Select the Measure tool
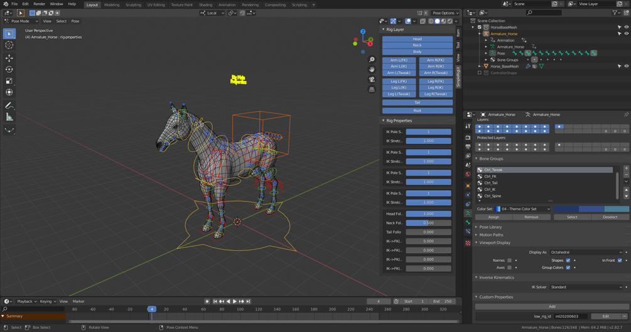 click(x=9, y=117)
